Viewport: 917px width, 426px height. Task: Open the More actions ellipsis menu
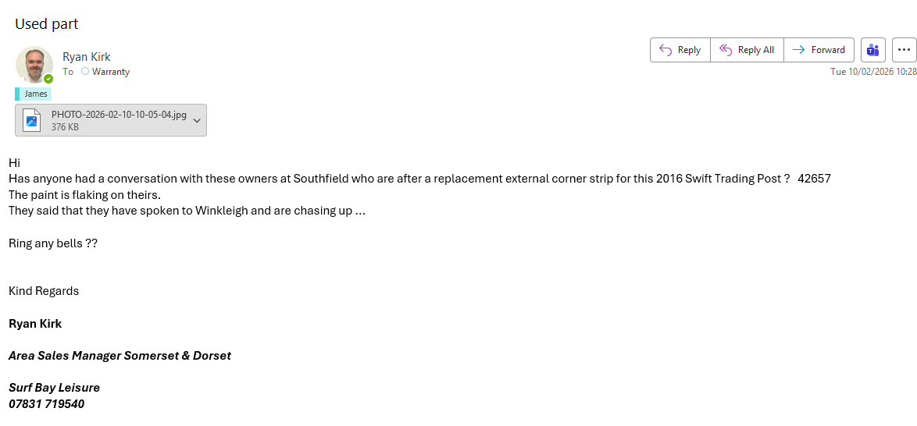point(904,50)
